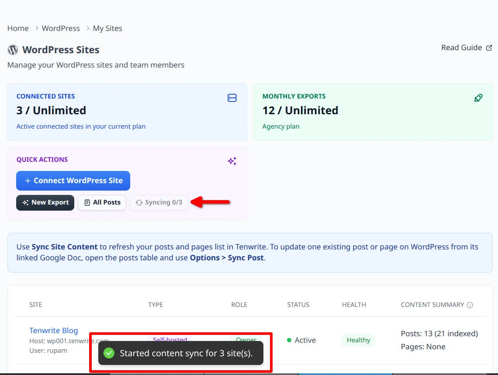
Task: Click the CONNECTED SITES label
Action: pyautogui.click(x=46, y=96)
